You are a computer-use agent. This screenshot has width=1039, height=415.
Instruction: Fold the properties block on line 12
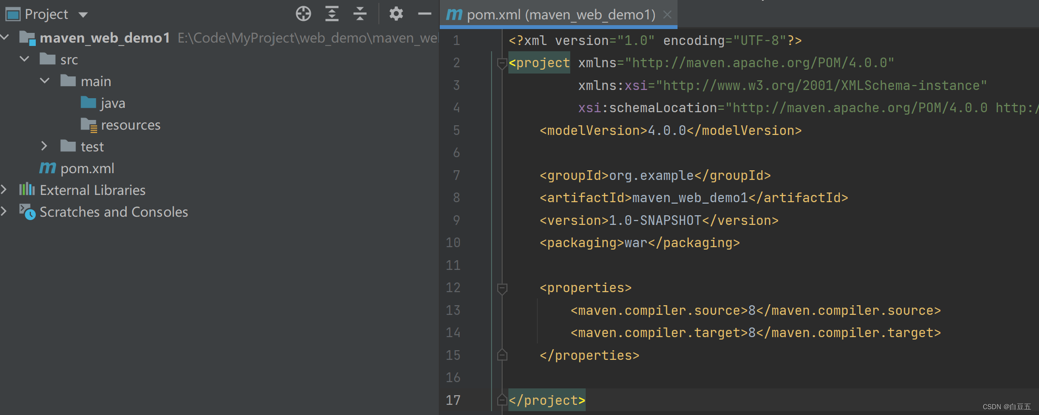[x=502, y=288]
